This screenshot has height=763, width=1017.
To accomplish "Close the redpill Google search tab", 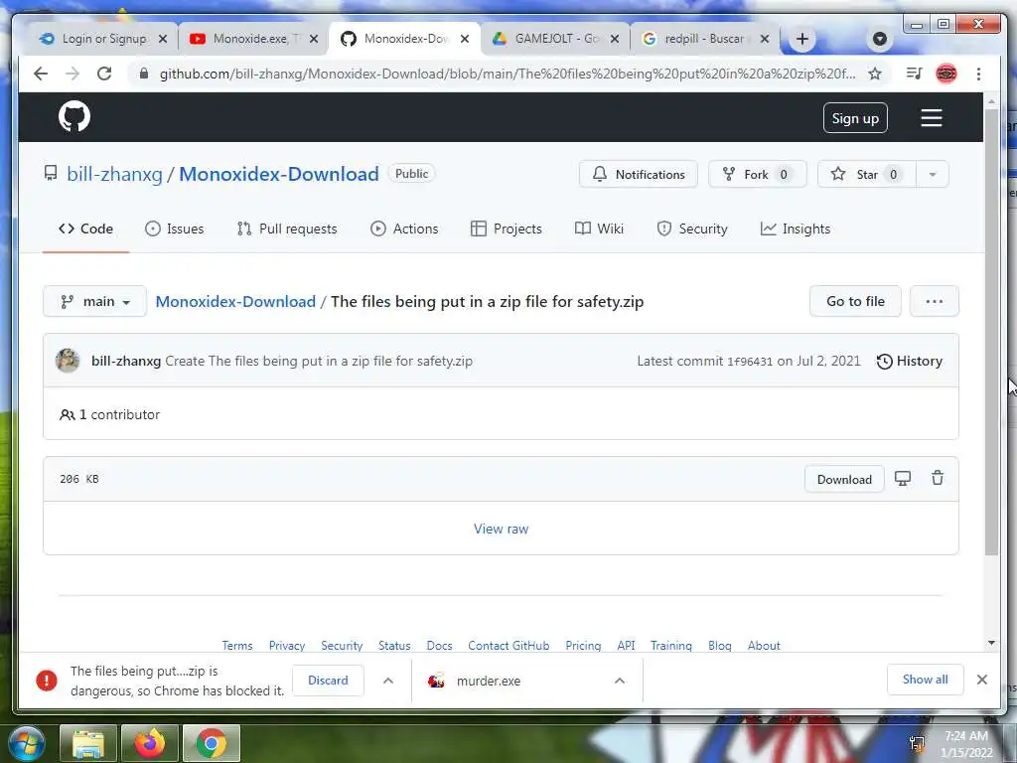I will coord(765,39).
